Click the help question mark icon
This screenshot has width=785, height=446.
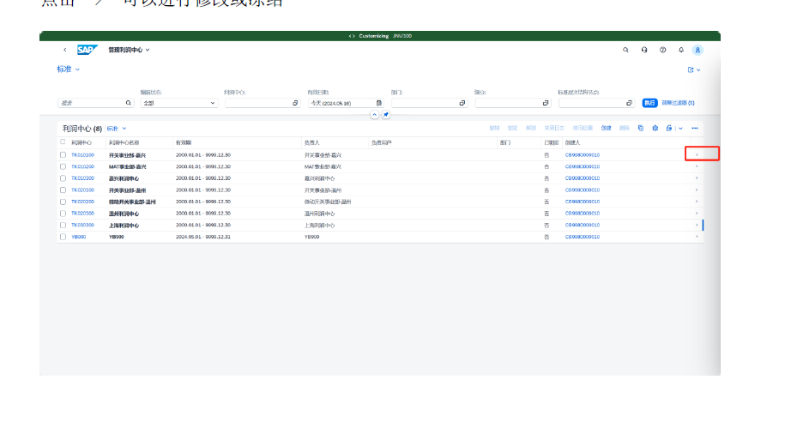[662, 50]
